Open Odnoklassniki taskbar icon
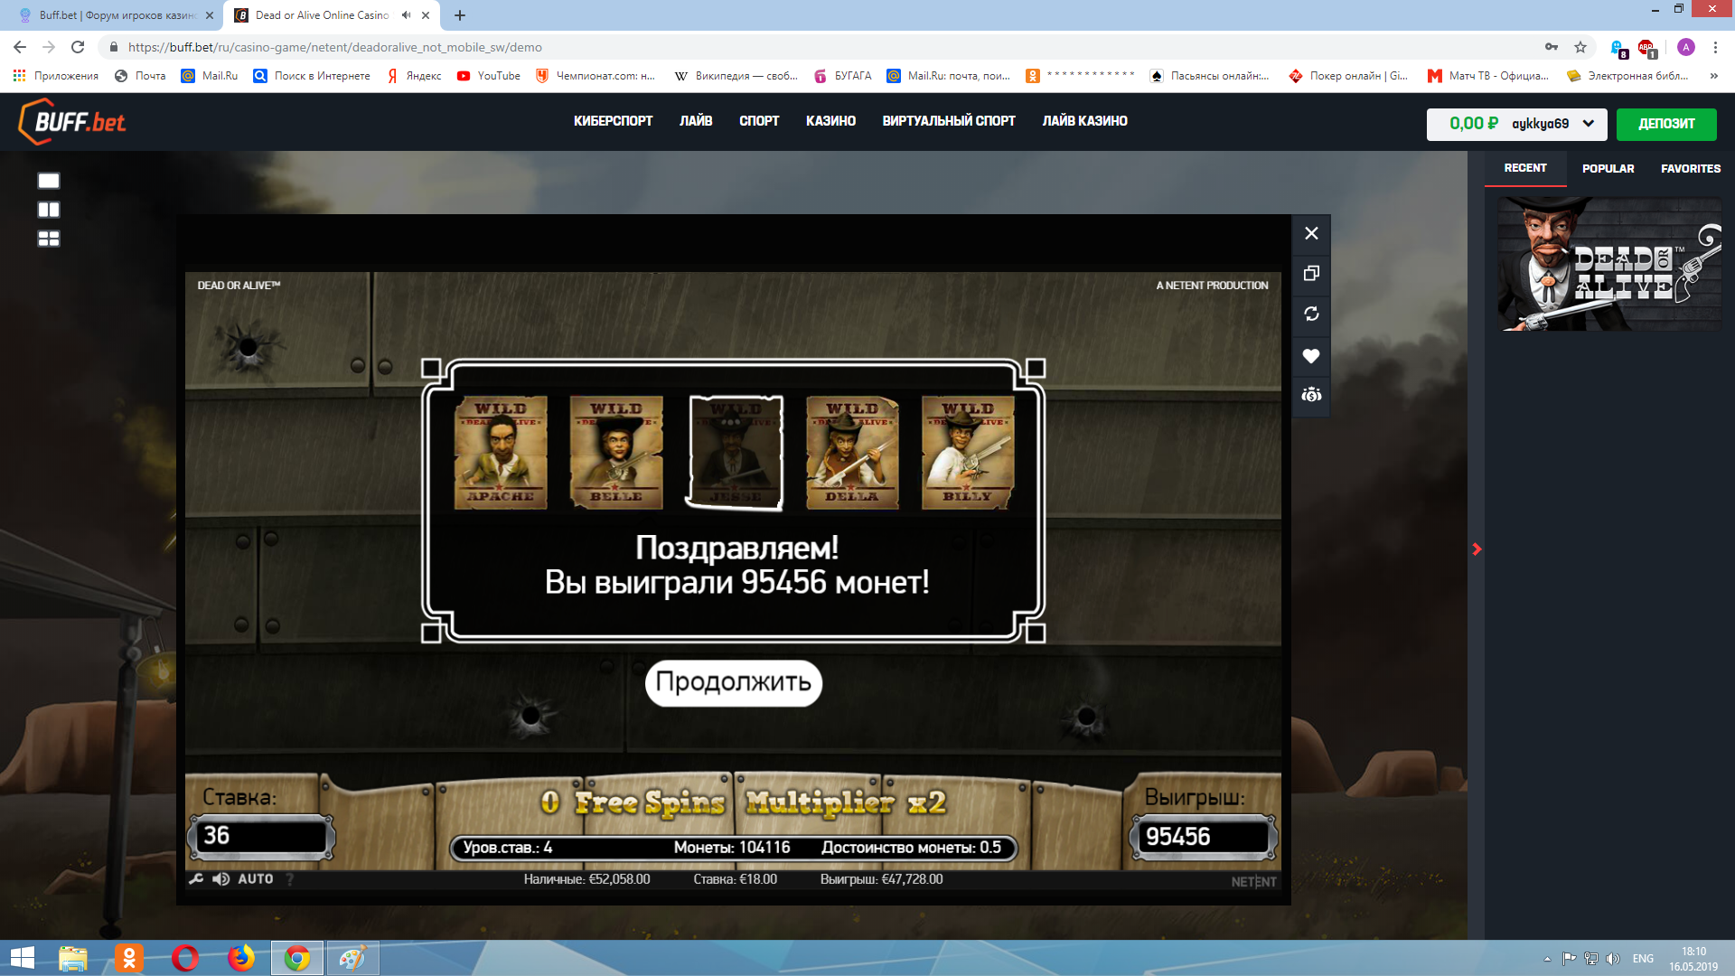The image size is (1735, 976). click(x=129, y=958)
